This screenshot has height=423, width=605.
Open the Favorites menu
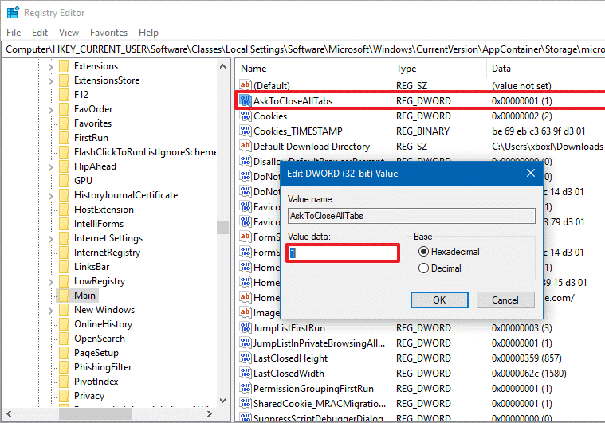click(108, 33)
